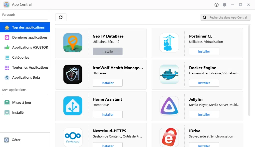Click the help question mark icon
Image resolution: width=255 pixels, height=147 pixels.
[x=225, y=5]
